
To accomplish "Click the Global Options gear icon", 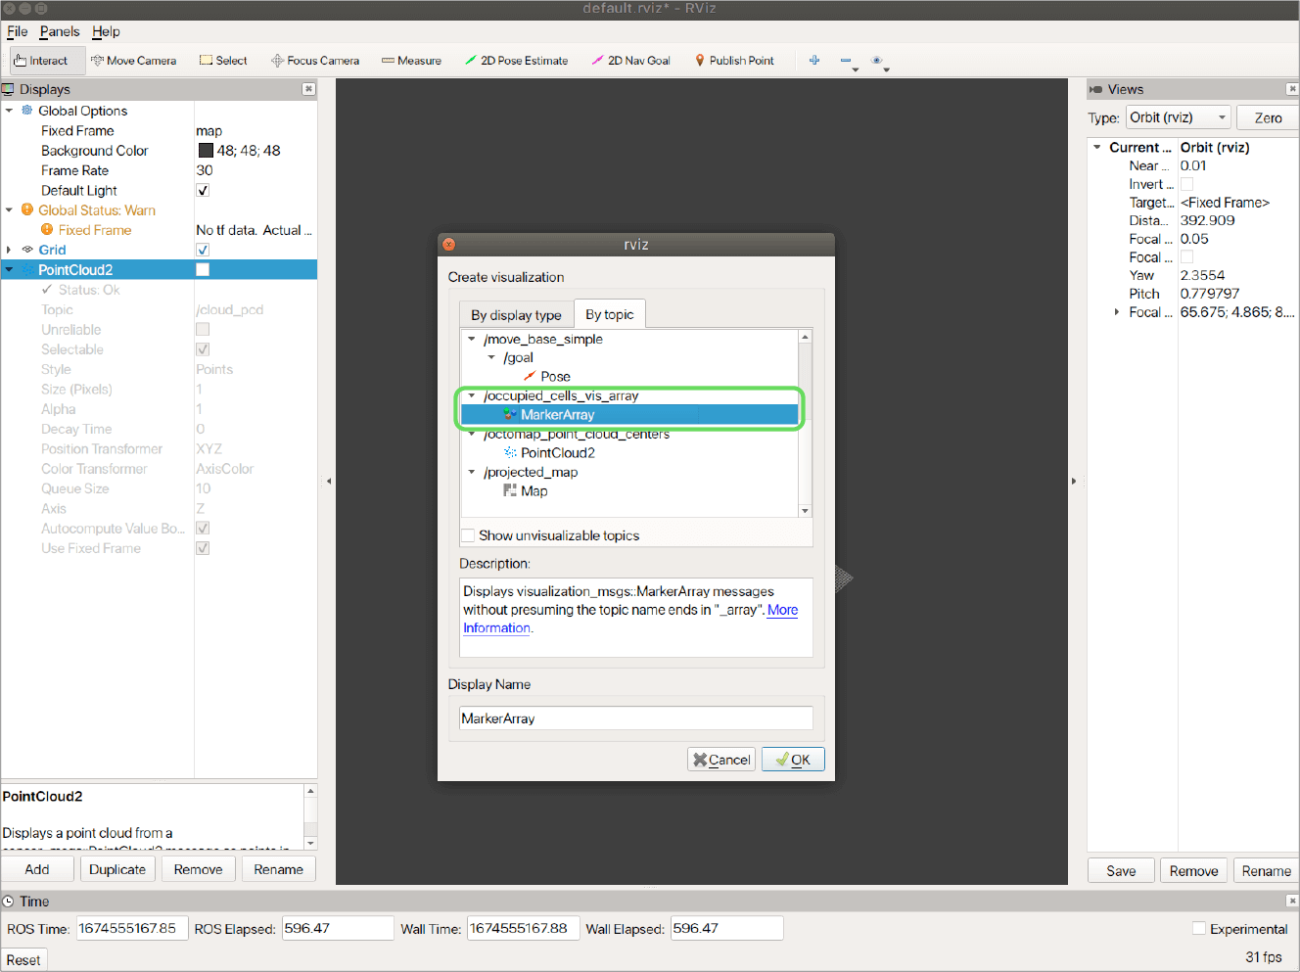I will click(27, 111).
